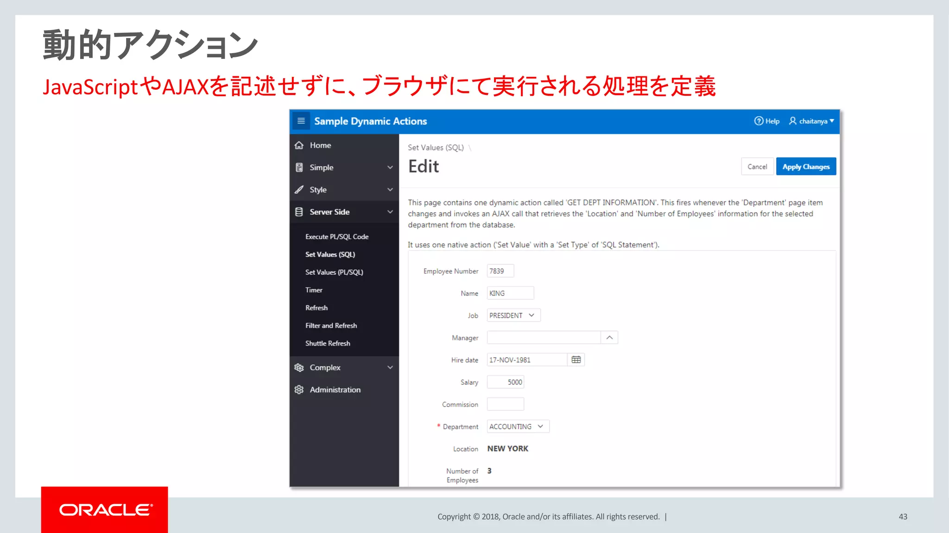Expand the Simple menu chevron
949x533 pixels.
coord(390,167)
